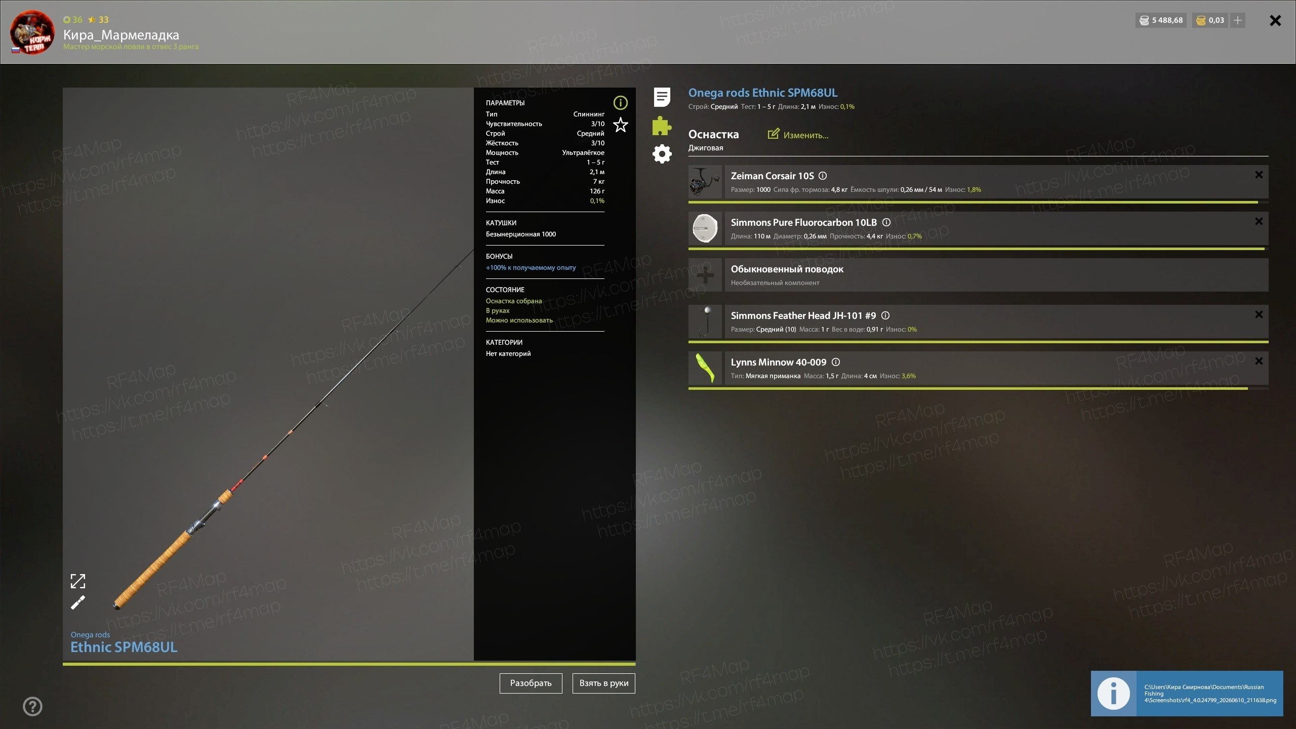Toggle the favorite star for this rod
Viewport: 1296px width, 729px height.
coord(620,125)
